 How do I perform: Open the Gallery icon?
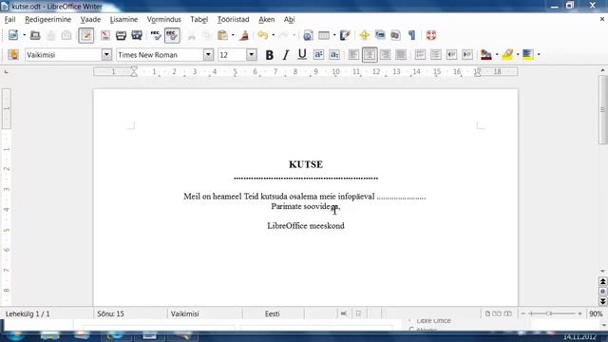380,35
